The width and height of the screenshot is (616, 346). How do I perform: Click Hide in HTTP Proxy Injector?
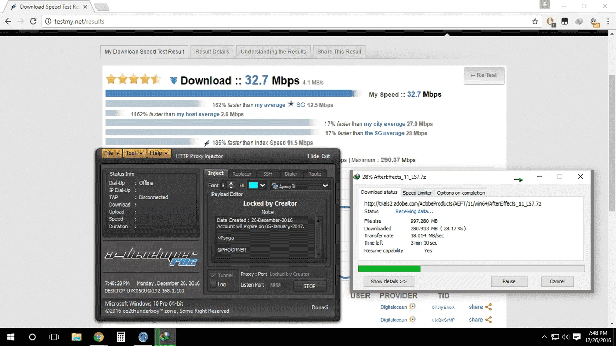click(x=313, y=156)
